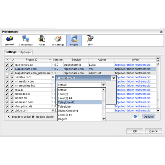Viewport: 165px width, 165px height.
Task: Open the UI Settings preferences section
Action: coord(58,41)
